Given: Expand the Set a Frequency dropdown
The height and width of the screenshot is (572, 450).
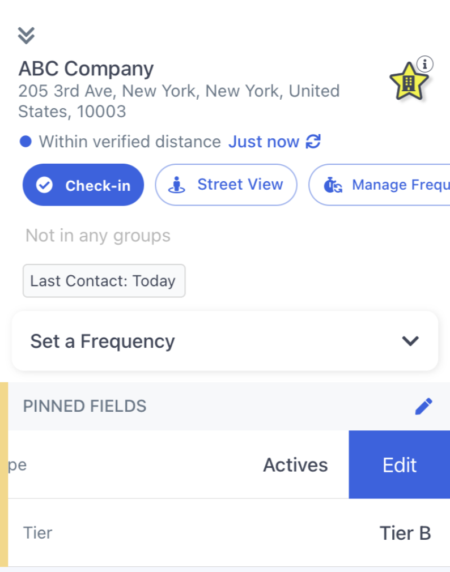Looking at the screenshot, I should coord(225,341).
